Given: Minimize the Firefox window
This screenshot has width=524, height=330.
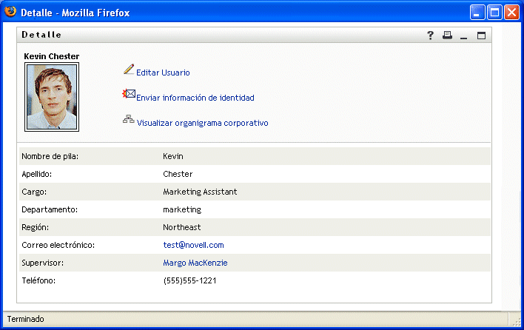Looking at the screenshot, I should [x=477, y=12].
